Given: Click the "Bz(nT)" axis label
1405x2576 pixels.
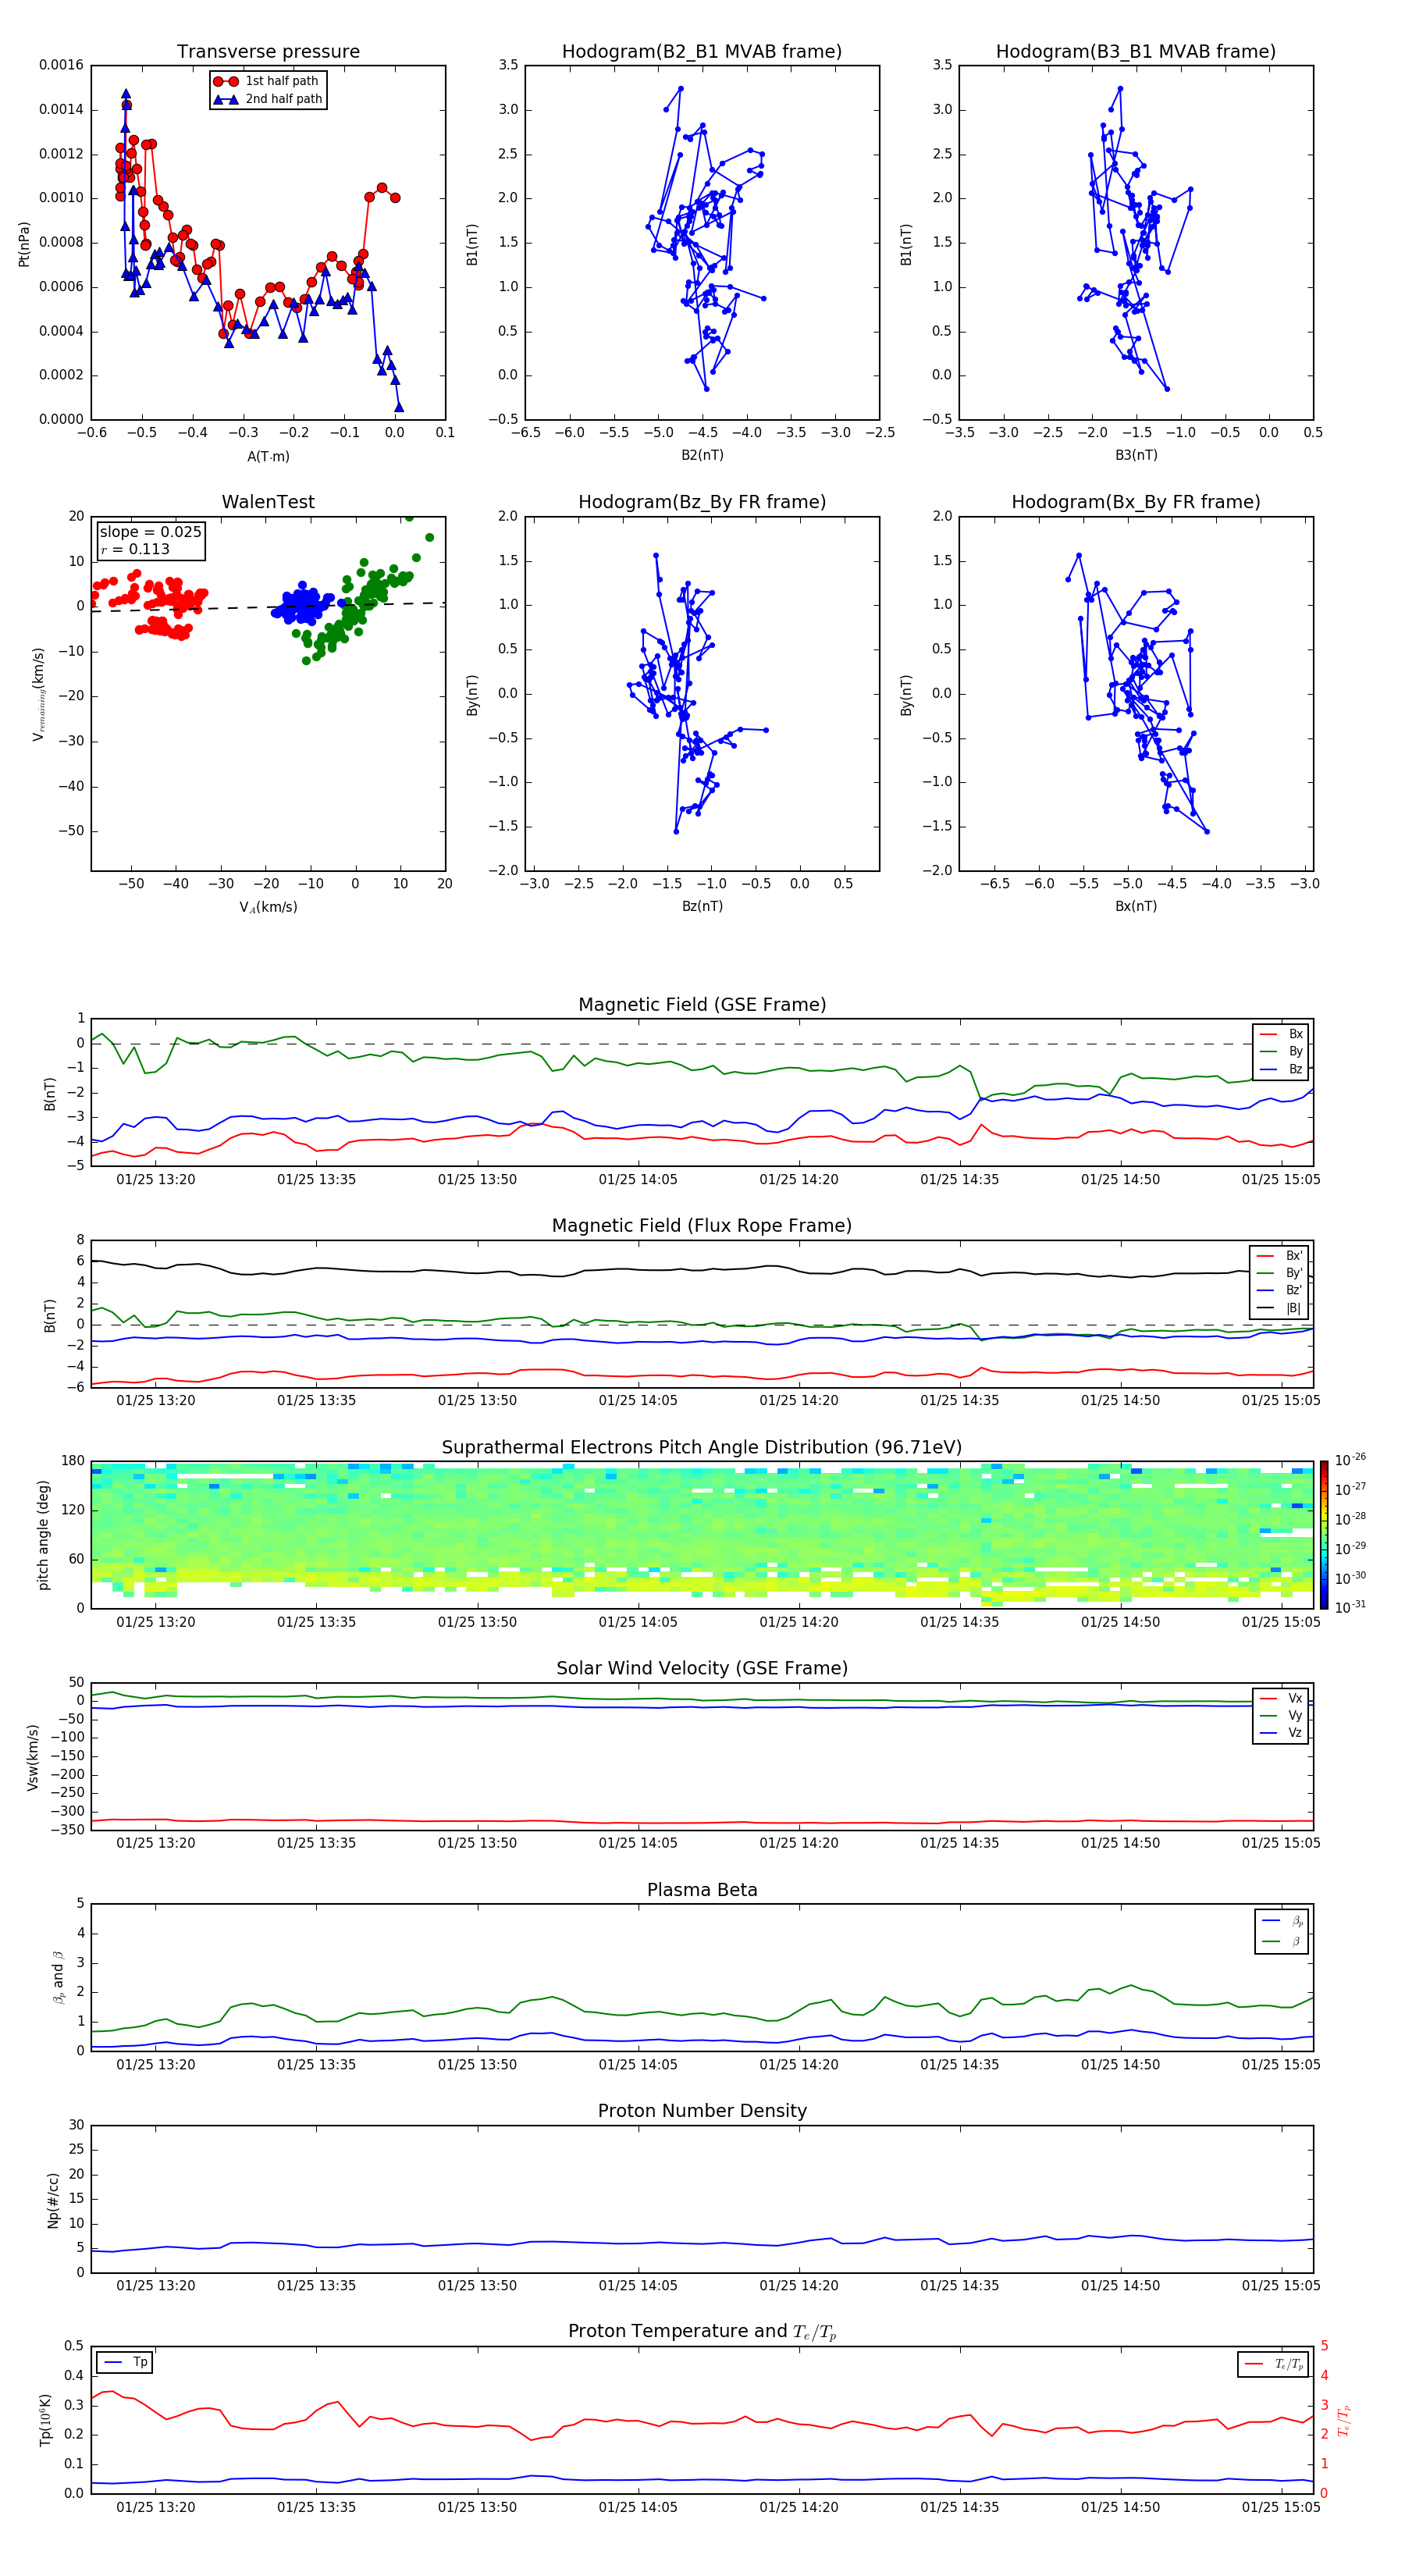Looking at the screenshot, I should [702, 906].
